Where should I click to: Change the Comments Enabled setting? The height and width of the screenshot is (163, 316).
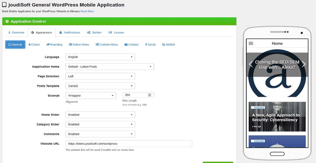click(100, 134)
